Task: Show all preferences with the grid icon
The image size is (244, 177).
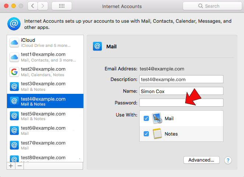Action: (62, 6)
